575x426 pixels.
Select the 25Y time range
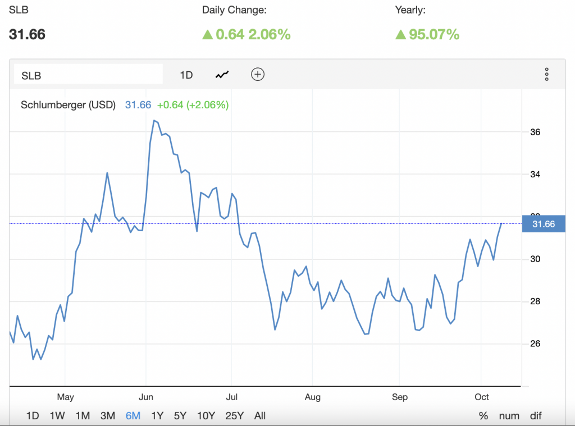click(234, 416)
